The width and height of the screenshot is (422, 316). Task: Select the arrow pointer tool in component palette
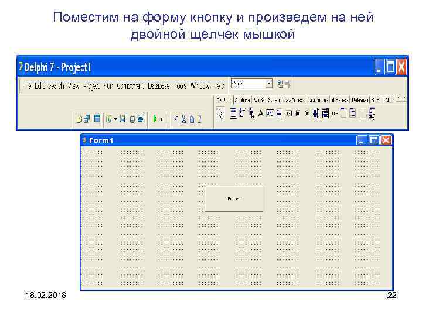[220, 114]
